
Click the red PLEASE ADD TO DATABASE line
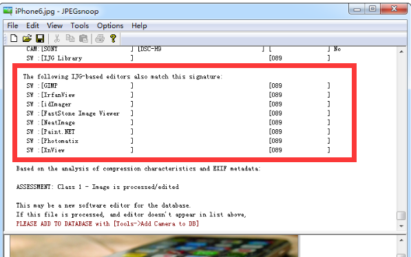pos(107,224)
